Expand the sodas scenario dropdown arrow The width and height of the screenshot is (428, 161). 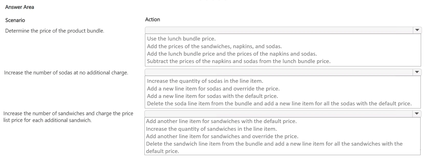click(x=417, y=72)
